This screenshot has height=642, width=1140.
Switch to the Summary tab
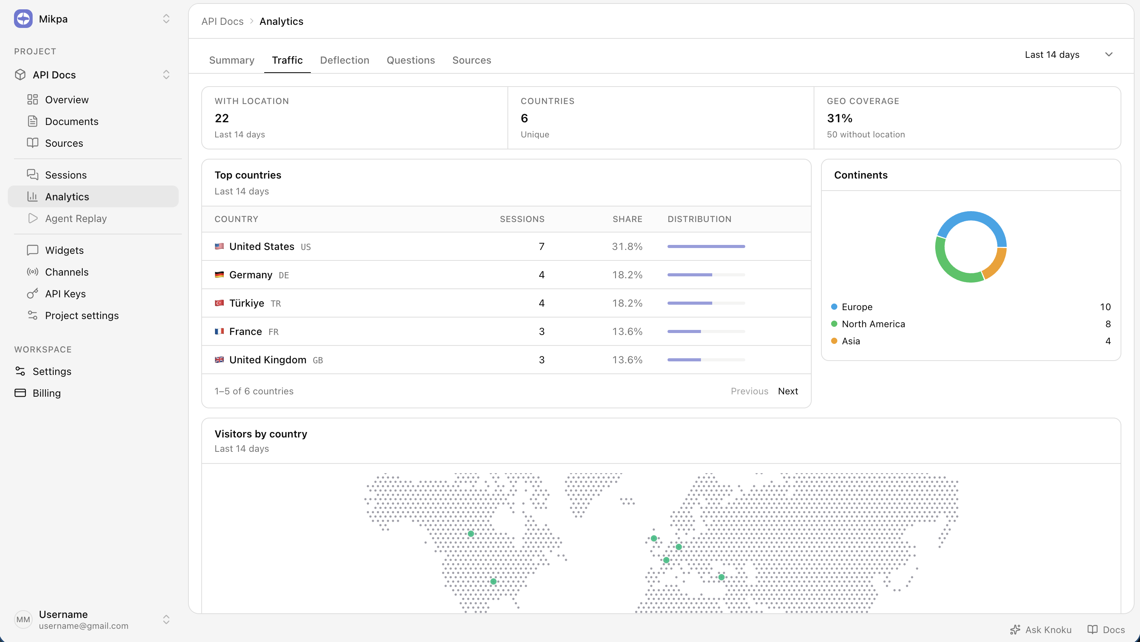(232, 60)
